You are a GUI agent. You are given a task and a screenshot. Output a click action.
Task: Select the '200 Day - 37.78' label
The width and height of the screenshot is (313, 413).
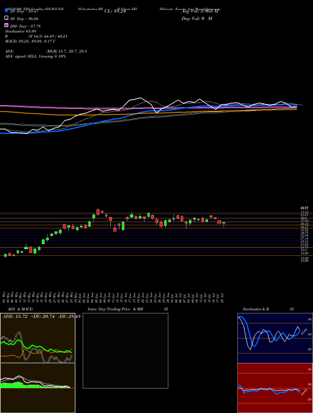tap(25, 26)
